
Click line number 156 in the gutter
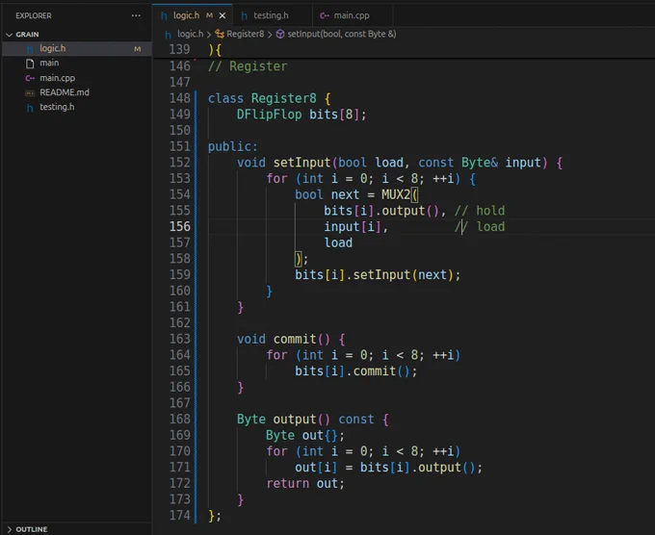[179, 226]
